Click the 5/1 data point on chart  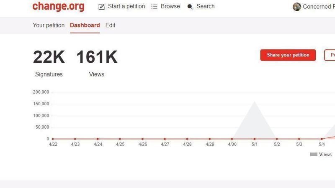click(255, 139)
